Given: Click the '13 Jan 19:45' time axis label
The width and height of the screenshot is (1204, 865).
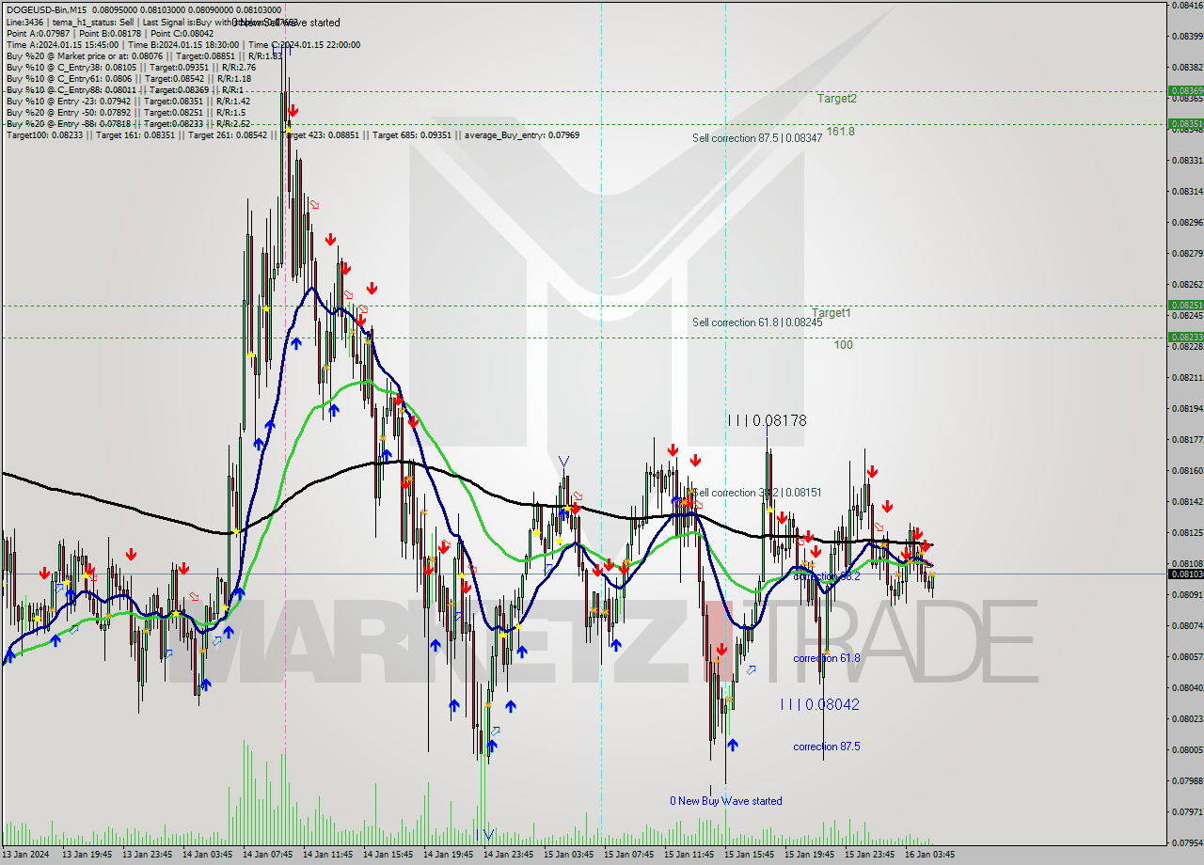Looking at the screenshot, I should [87, 856].
